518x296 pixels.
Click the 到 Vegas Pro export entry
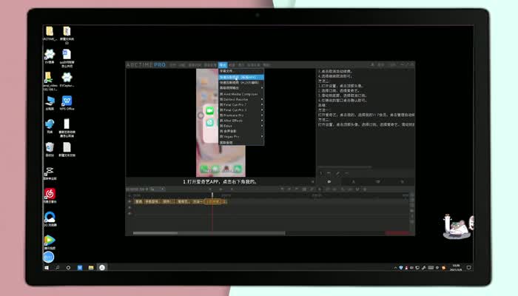[x=241, y=136]
